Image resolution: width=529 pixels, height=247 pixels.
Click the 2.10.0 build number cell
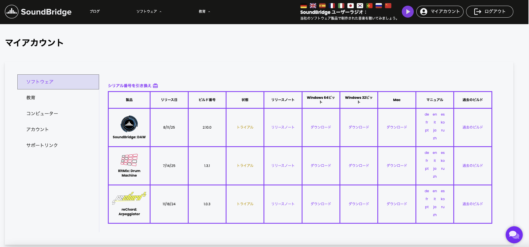(207, 127)
